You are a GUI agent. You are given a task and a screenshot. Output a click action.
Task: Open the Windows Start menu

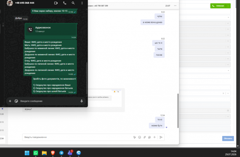27,153
